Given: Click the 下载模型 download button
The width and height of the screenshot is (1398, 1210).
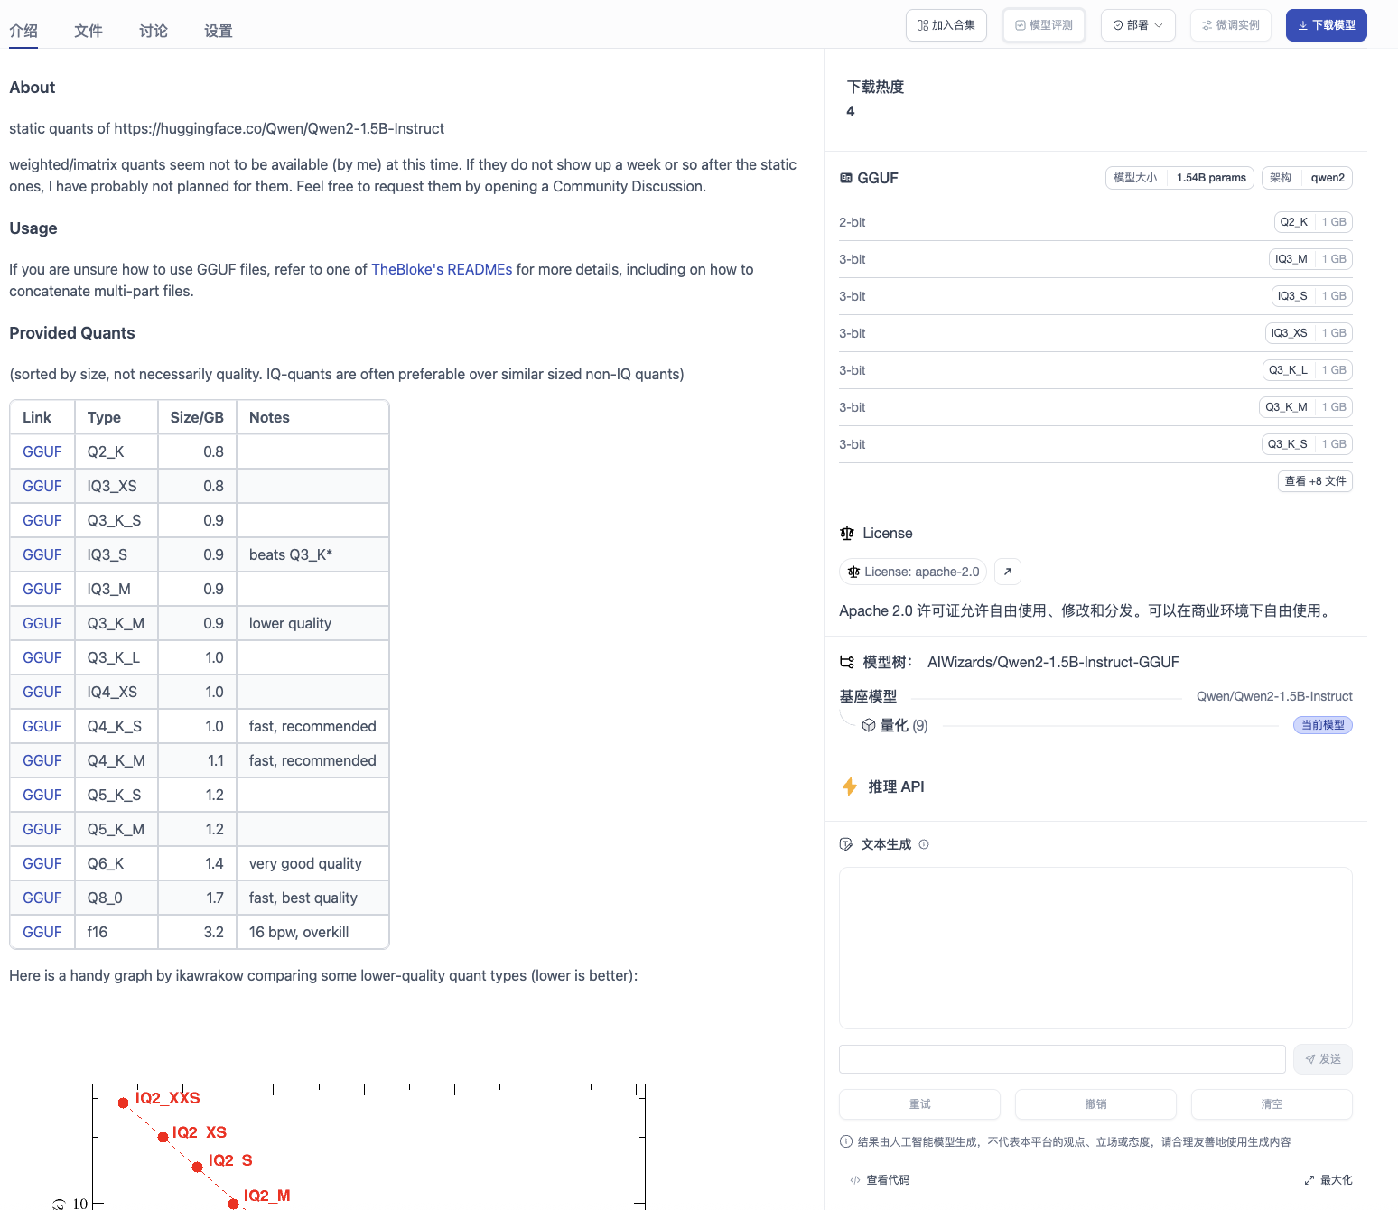Looking at the screenshot, I should point(1326,25).
